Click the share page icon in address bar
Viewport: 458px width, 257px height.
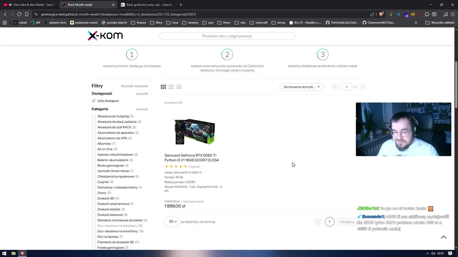(x=372, y=14)
